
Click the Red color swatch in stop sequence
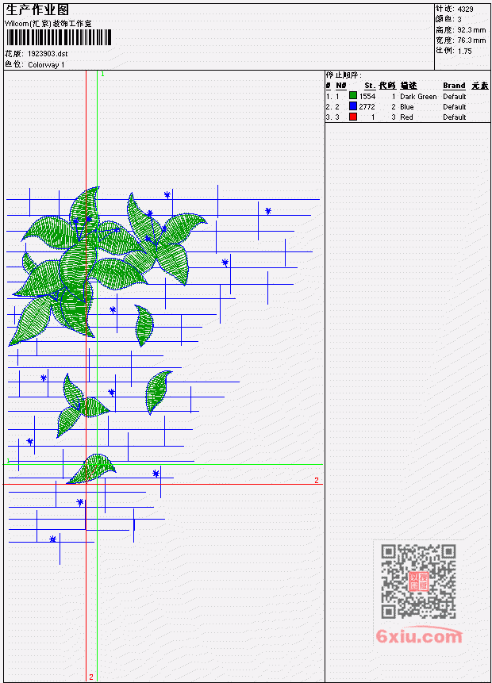point(353,117)
